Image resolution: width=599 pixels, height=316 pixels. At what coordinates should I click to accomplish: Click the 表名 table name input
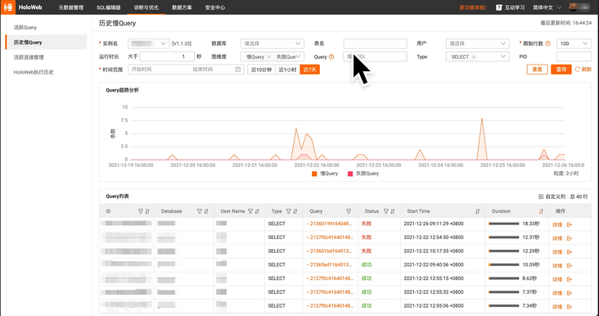(375, 43)
